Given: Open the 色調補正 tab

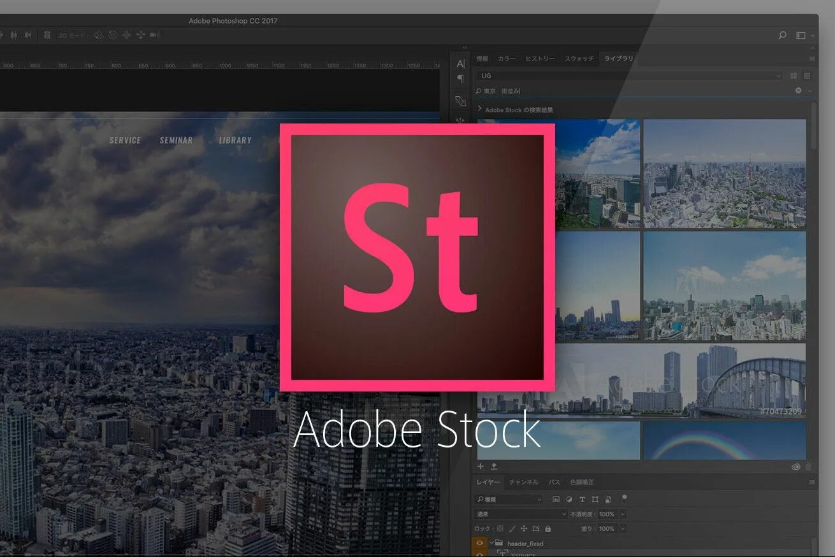Looking at the screenshot, I should click(582, 483).
